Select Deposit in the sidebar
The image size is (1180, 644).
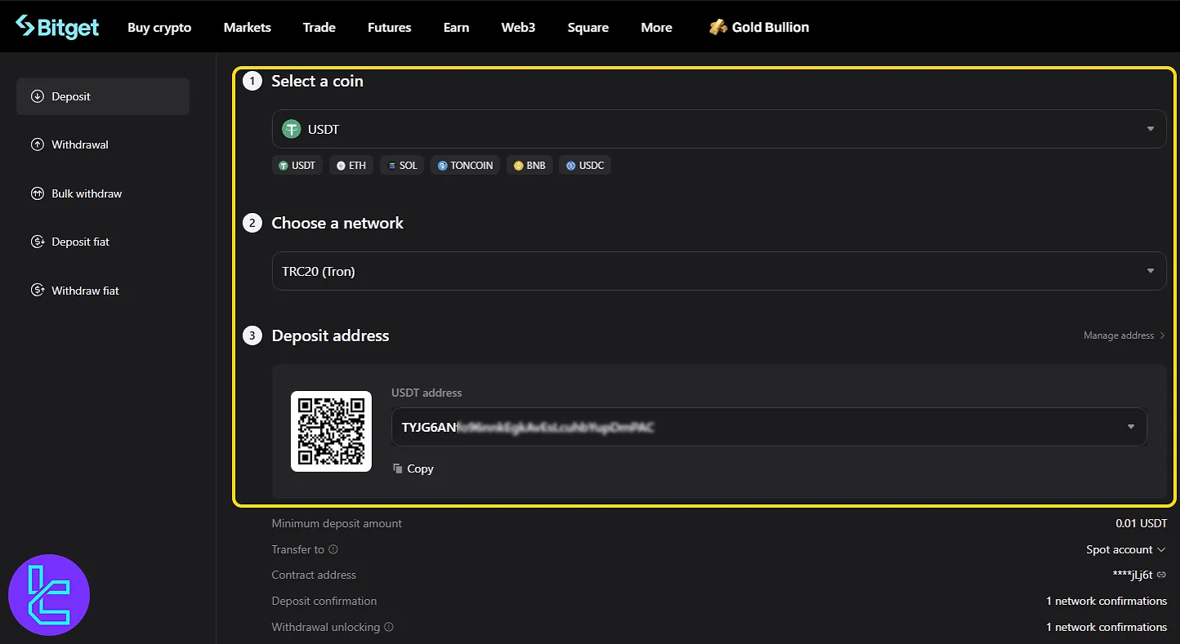pos(103,96)
